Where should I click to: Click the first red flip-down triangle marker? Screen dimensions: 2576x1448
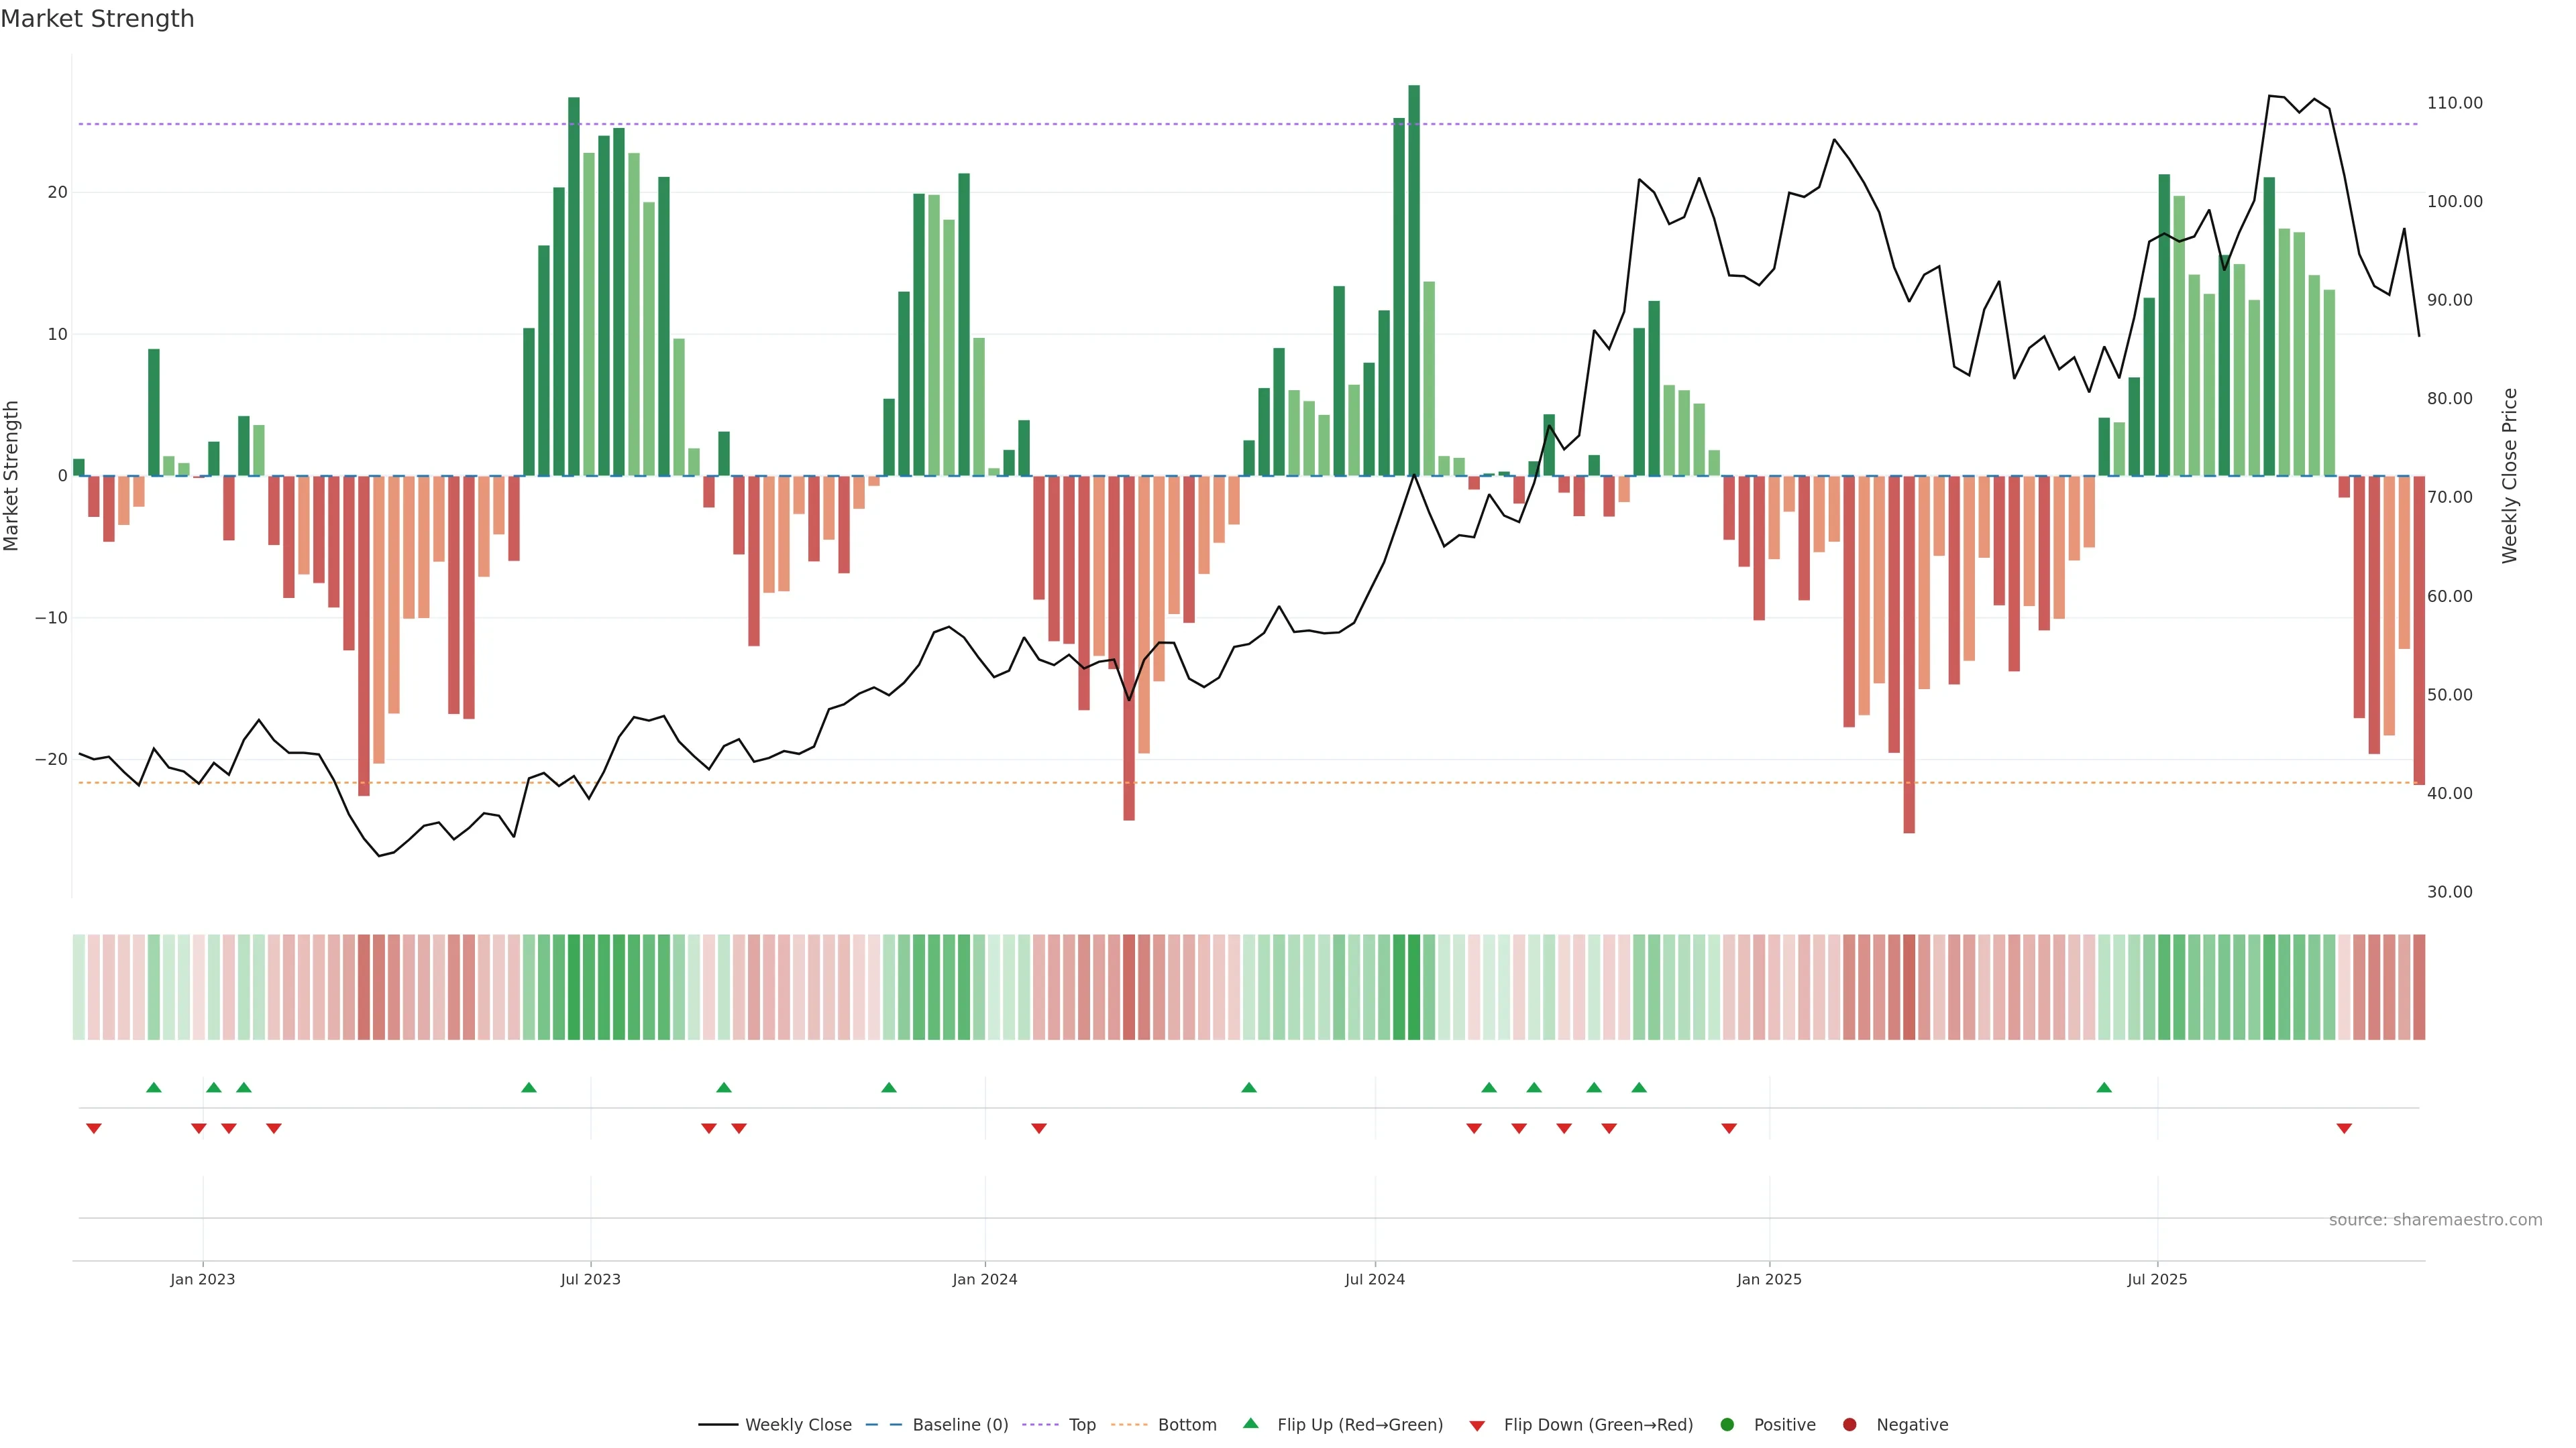[x=94, y=1128]
